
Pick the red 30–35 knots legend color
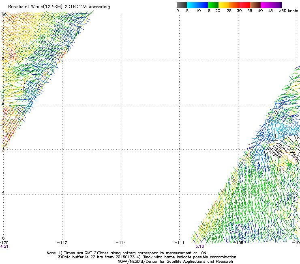tap(245, 5)
